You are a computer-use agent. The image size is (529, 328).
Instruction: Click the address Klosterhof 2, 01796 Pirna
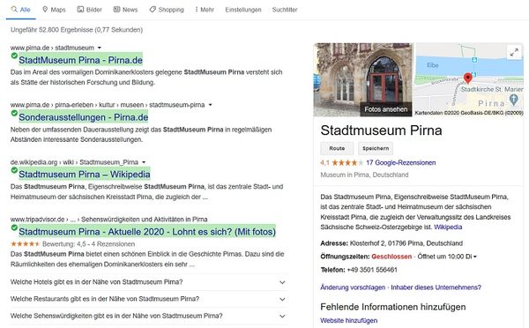pos(406,243)
